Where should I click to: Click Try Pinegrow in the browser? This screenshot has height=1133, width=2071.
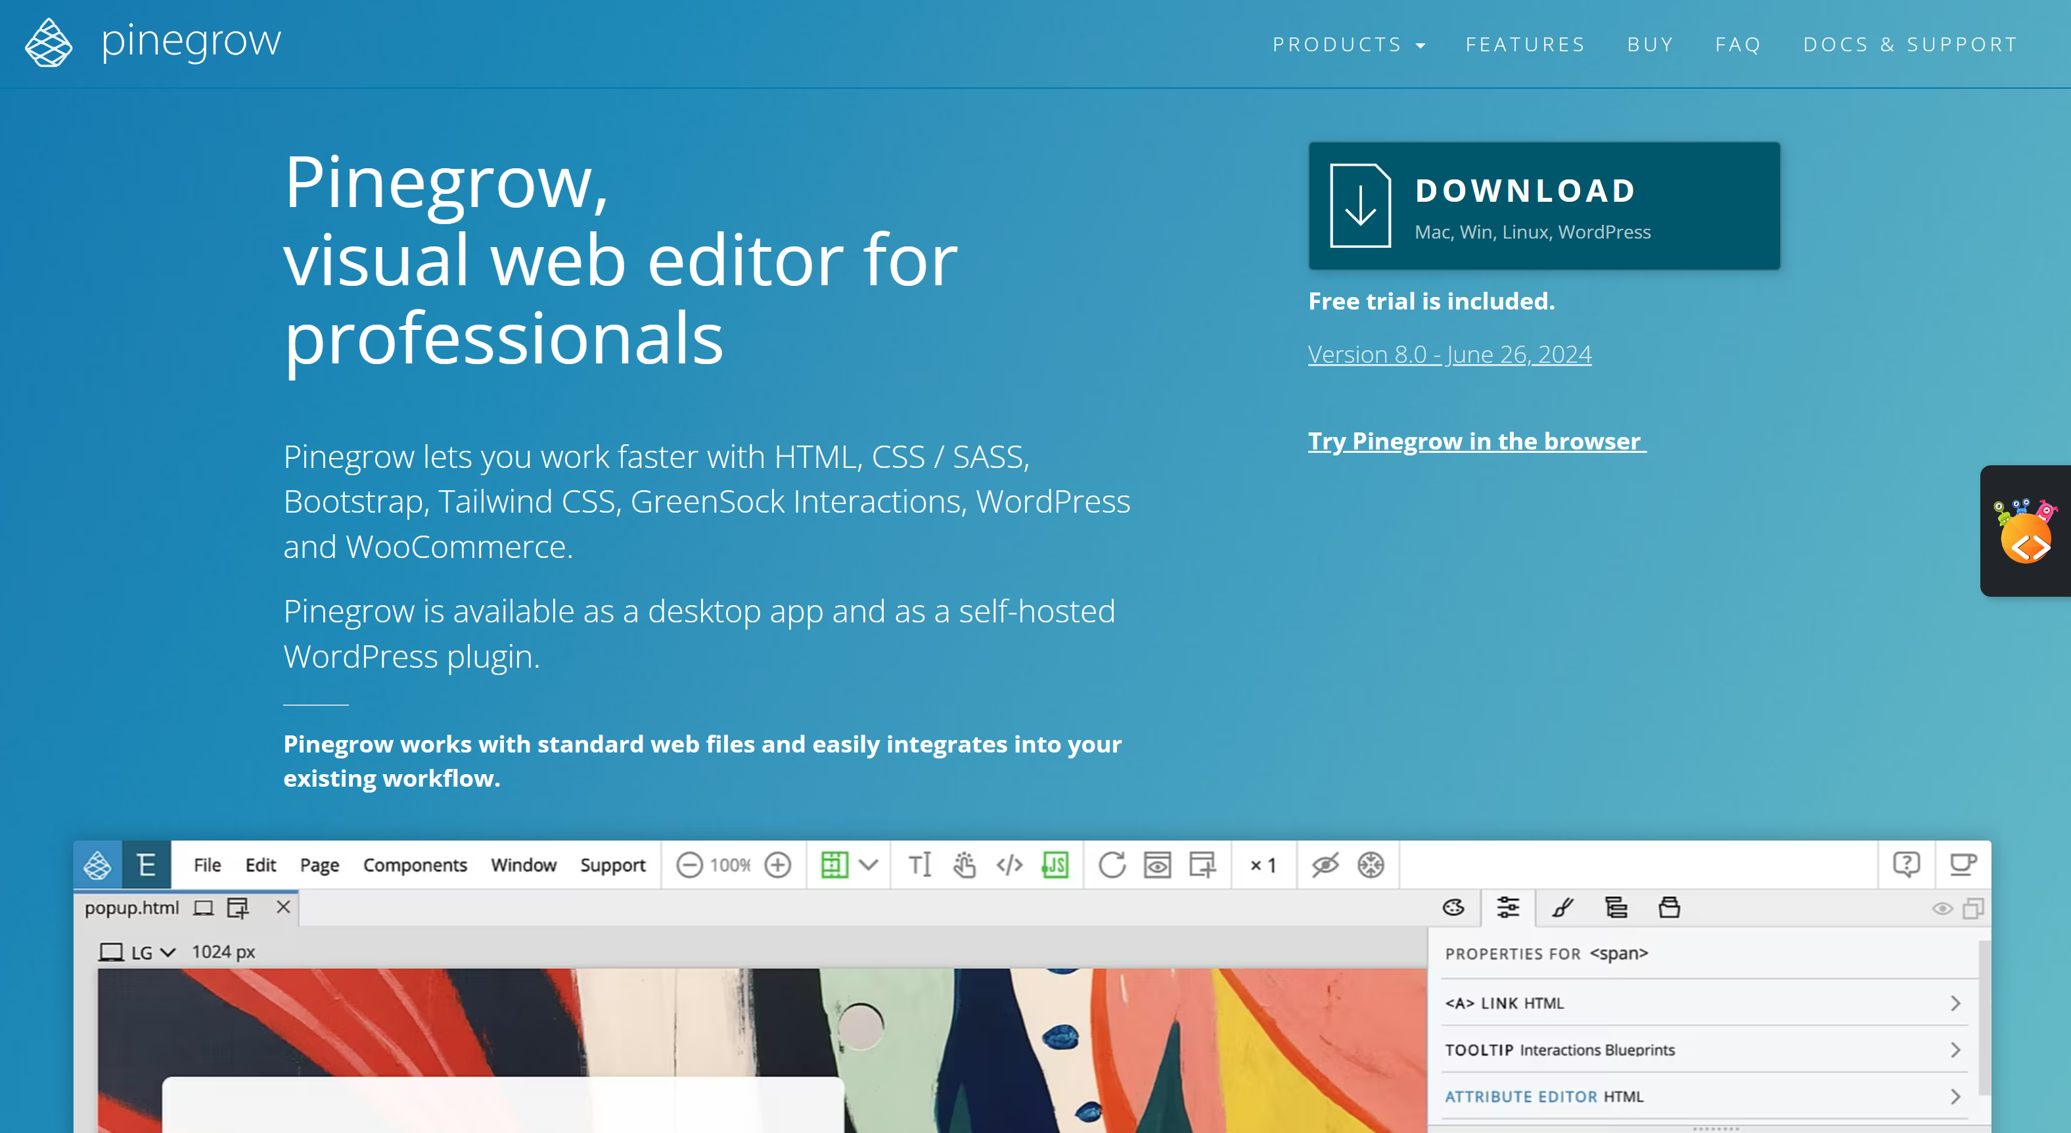click(x=1477, y=442)
